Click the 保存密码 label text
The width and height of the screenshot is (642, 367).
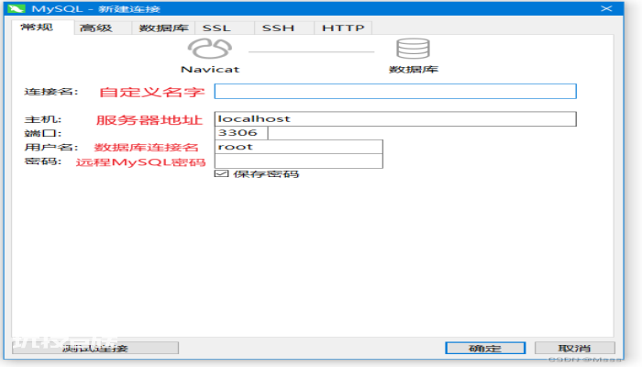pyautogui.click(x=266, y=174)
